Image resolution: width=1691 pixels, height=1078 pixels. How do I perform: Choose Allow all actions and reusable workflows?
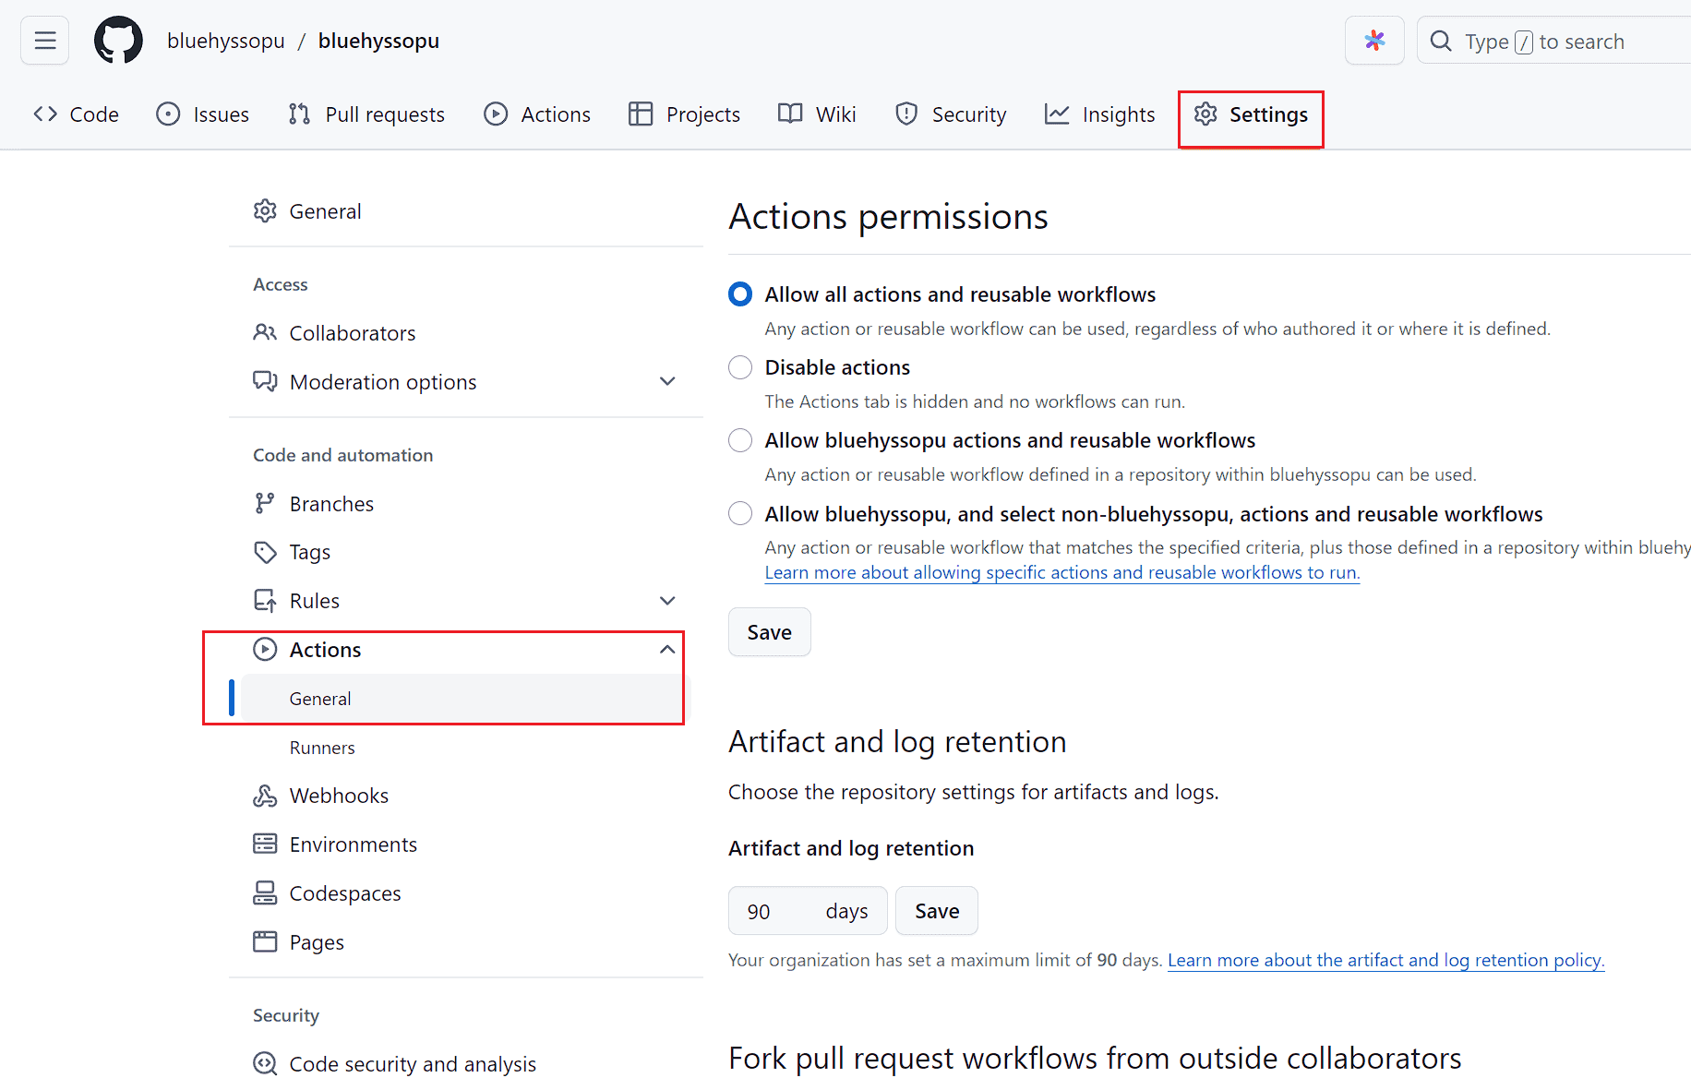(x=740, y=294)
